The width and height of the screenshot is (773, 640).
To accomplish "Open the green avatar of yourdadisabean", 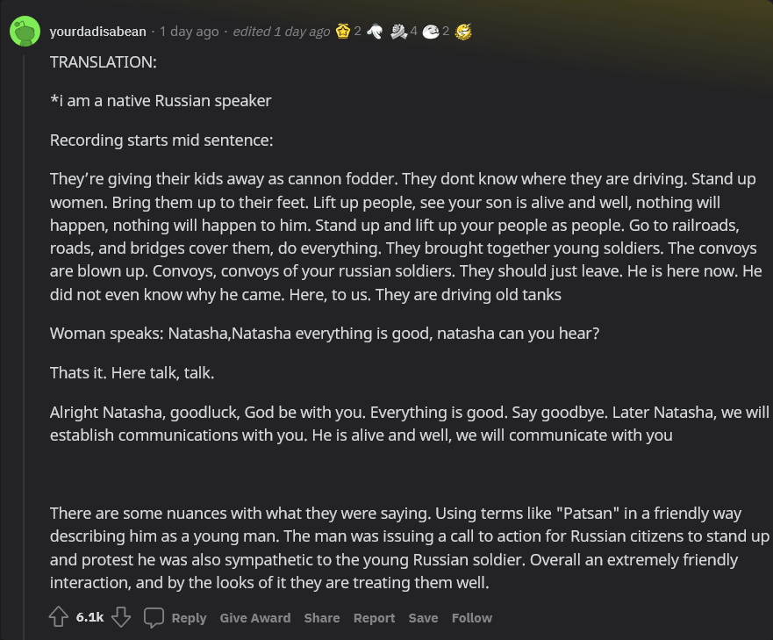I will (25, 32).
